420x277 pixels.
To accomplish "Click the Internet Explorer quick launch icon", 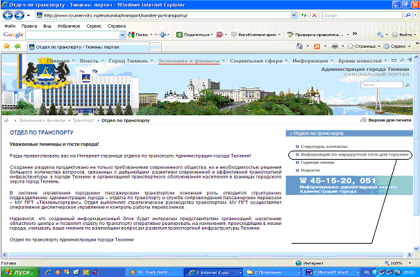I will (x=48, y=272).
